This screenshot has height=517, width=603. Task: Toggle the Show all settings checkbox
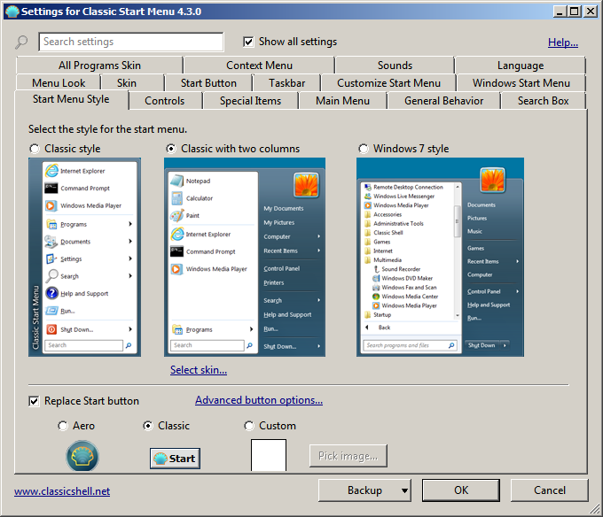(x=248, y=42)
